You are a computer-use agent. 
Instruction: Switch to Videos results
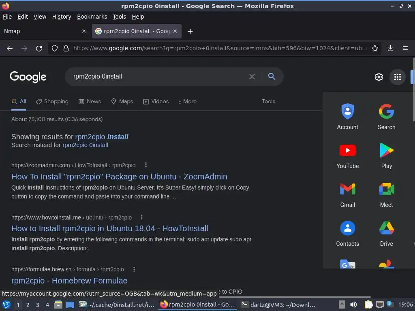156,102
